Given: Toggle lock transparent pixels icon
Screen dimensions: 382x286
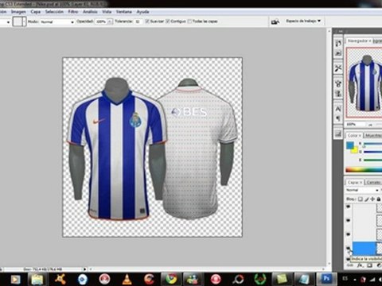Looking at the screenshot, I should coord(361,199).
